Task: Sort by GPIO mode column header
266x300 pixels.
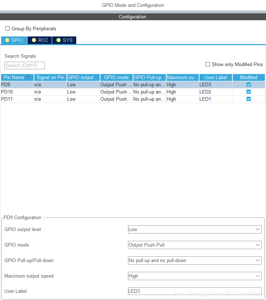Action: [x=116, y=77]
